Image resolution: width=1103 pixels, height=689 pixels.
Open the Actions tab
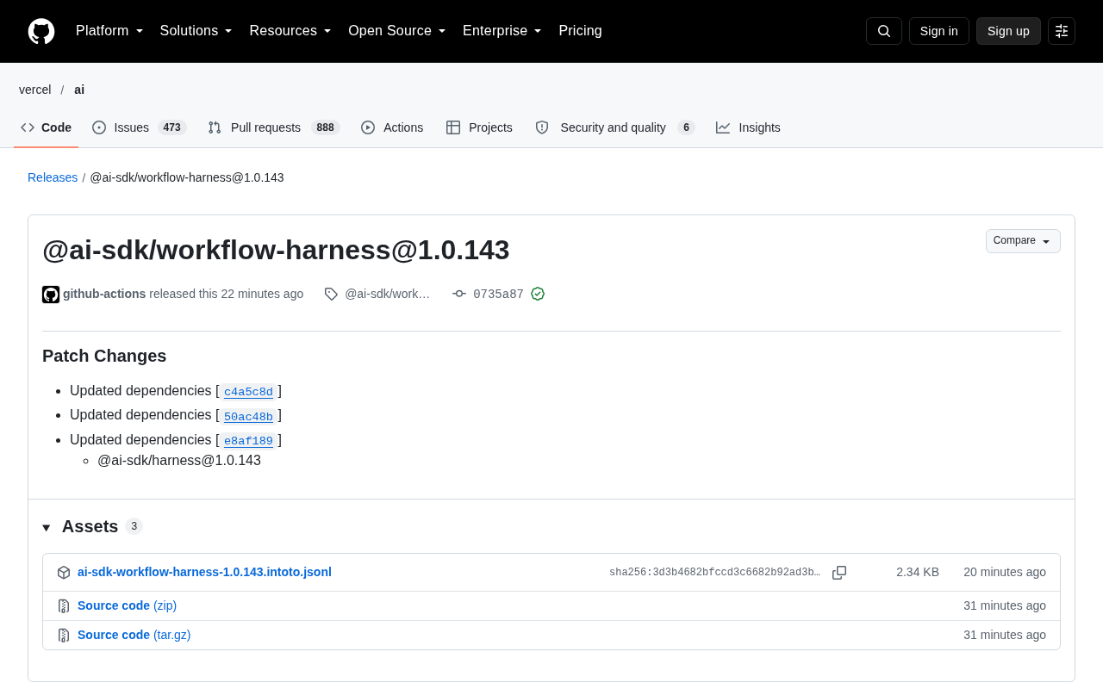[392, 127]
